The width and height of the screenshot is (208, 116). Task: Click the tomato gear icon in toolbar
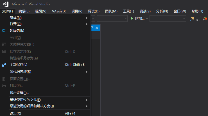pos(205,19)
